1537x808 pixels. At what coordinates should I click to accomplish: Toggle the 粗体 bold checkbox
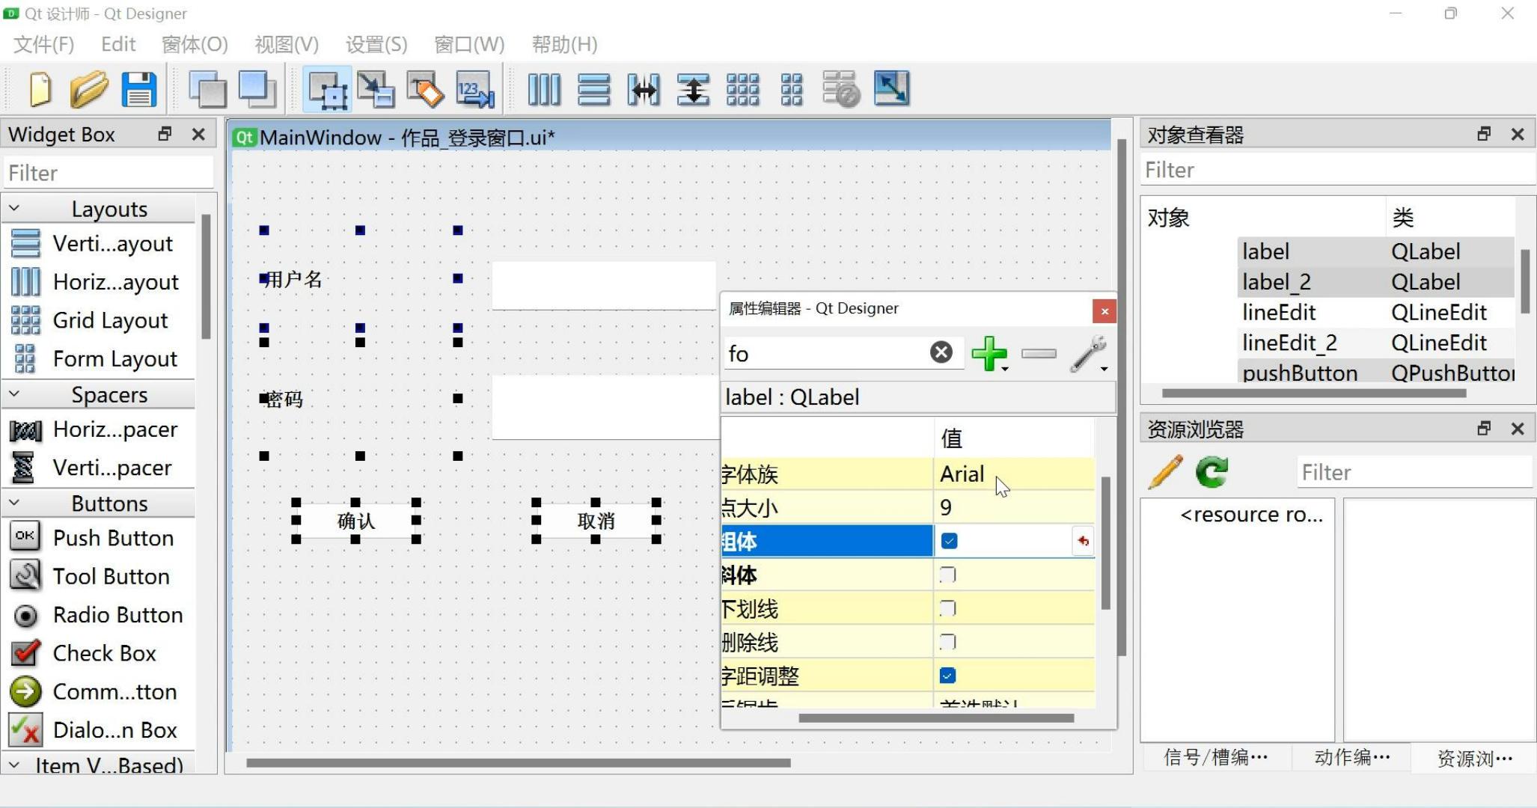pyautogui.click(x=949, y=541)
